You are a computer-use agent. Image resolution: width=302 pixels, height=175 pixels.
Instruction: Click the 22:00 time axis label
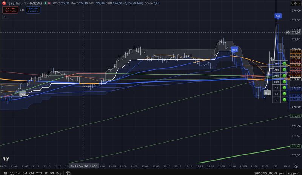point(145,166)
